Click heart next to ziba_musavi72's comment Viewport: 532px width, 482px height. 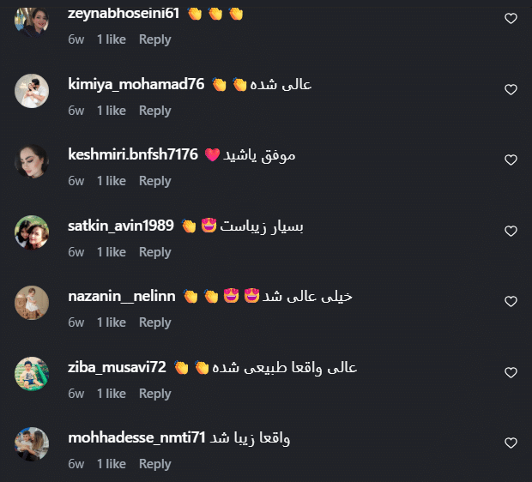tap(511, 372)
